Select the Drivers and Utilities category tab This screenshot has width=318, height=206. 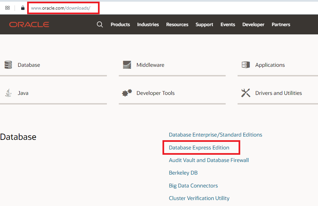pos(278,93)
